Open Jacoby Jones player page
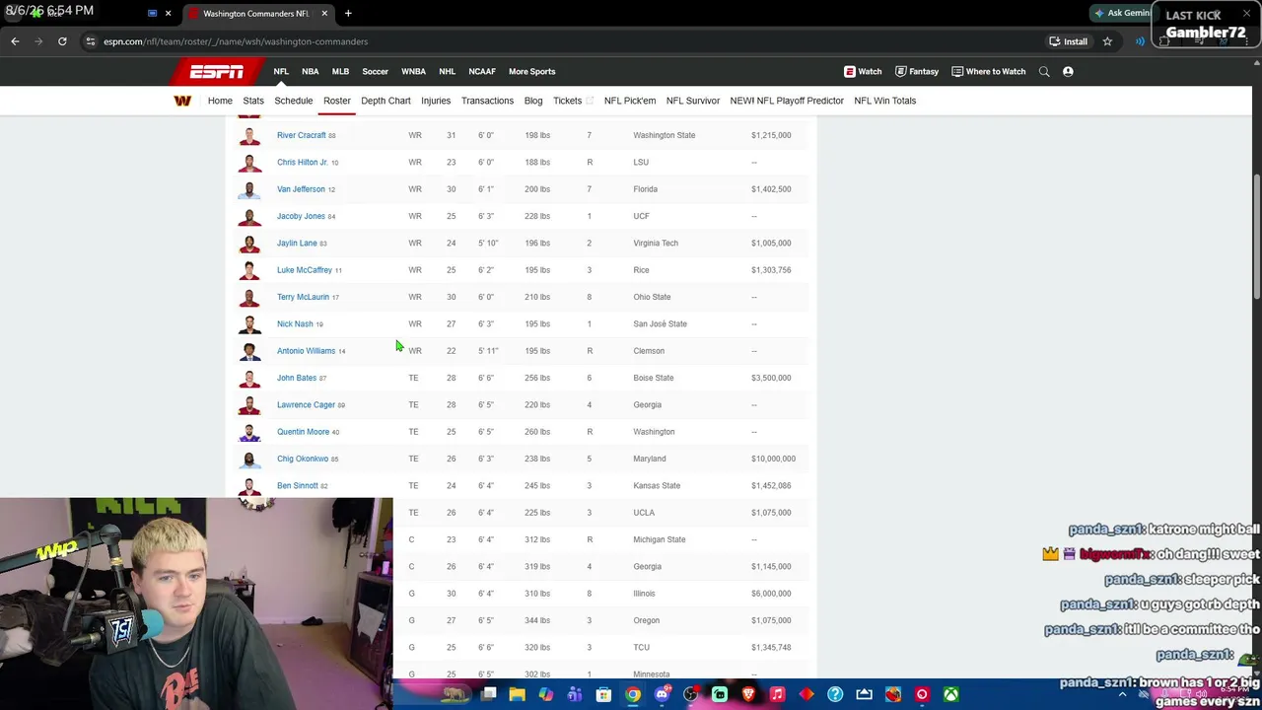Screen dimensions: 1262x710 tap(301, 216)
